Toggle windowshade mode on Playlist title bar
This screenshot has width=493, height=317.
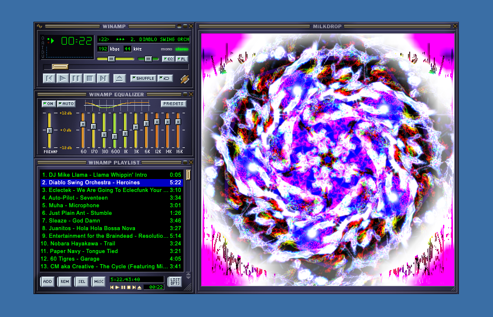[x=185, y=162]
